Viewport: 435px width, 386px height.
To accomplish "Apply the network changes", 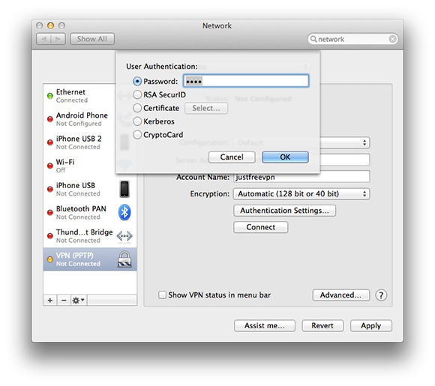I will point(371,325).
